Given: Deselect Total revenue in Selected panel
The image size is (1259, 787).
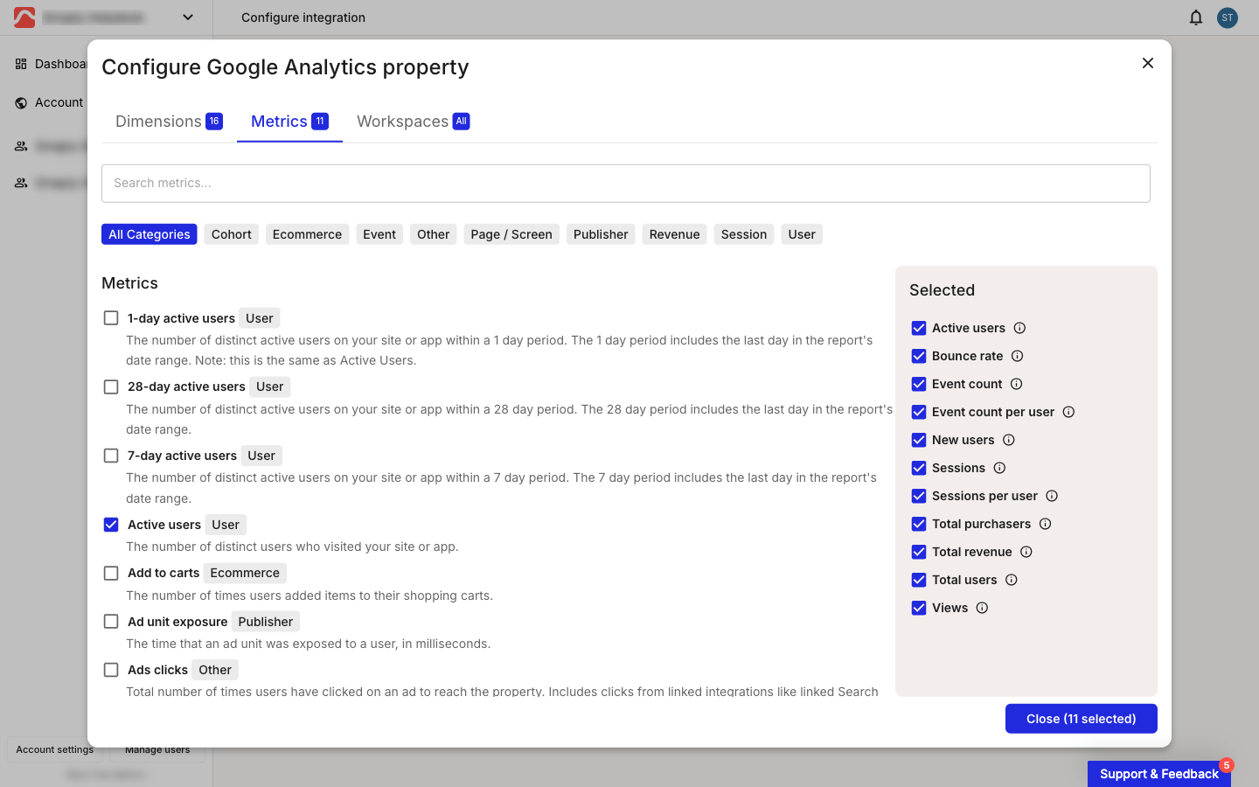Looking at the screenshot, I should 919,552.
